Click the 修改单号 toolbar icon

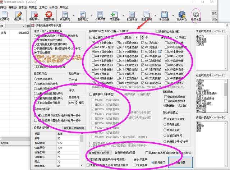tap(18, 15)
